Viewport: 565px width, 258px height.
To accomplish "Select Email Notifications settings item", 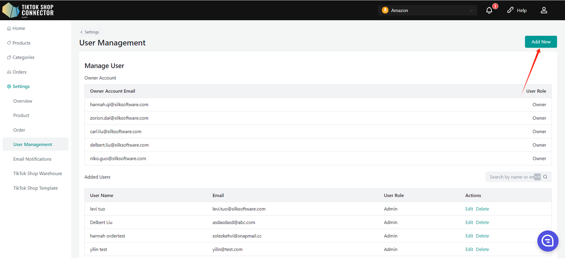I will pos(32,159).
